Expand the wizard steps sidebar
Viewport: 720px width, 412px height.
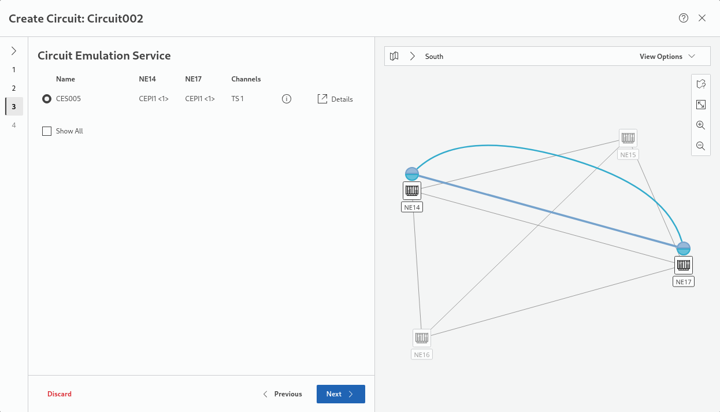coord(14,51)
